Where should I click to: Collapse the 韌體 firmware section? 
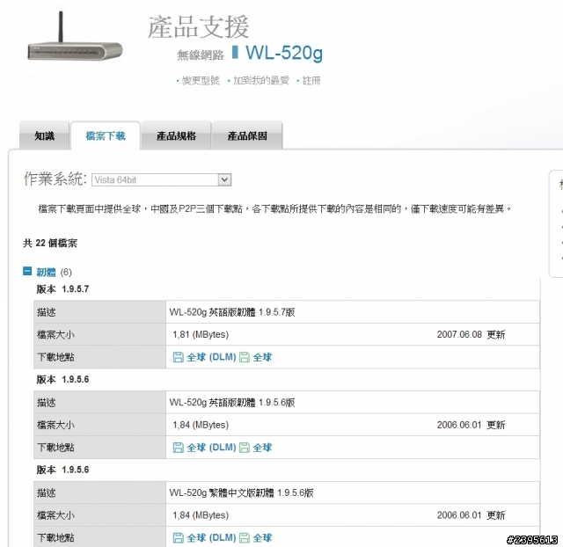point(27,271)
